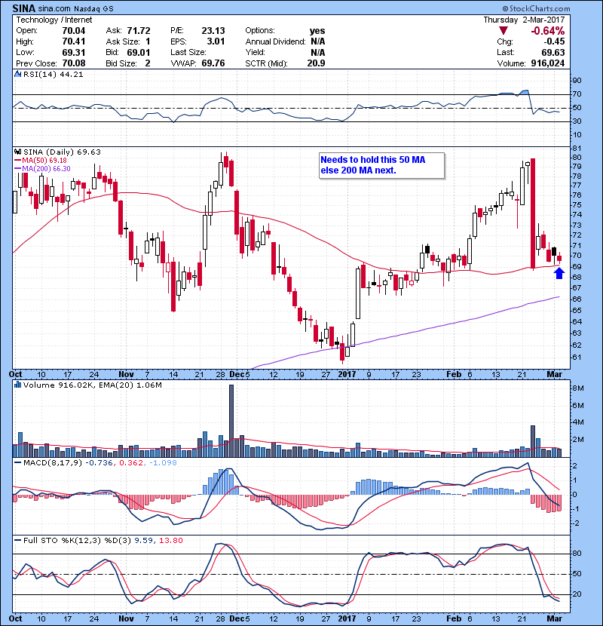Screen dimensions: 603x626
Task: Click the red down-triangle change indicator
Action: pos(504,31)
